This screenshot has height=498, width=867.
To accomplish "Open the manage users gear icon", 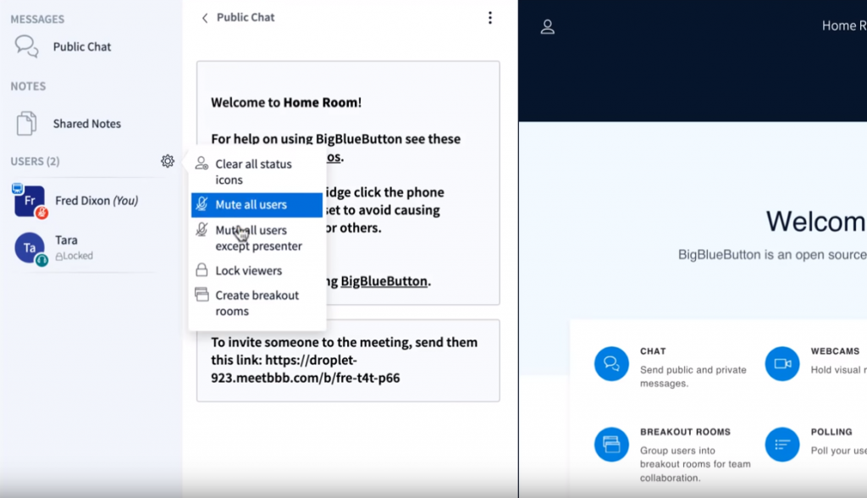I will pos(168,161).
